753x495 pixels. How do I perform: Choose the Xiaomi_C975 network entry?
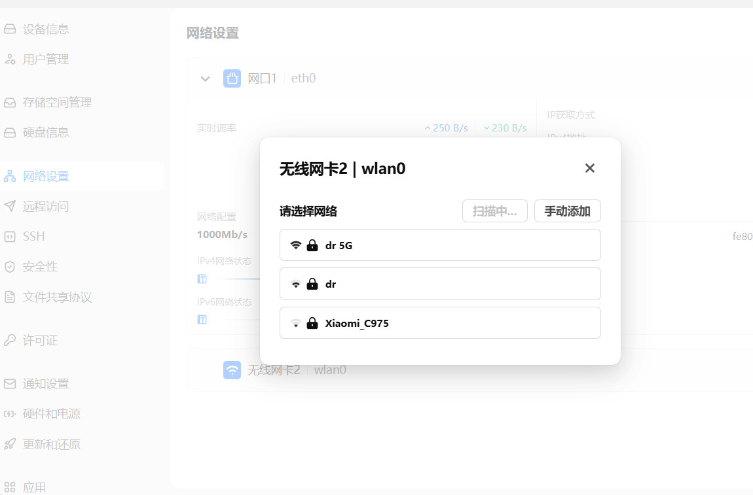pyautogui.click(x=440, y=323)
